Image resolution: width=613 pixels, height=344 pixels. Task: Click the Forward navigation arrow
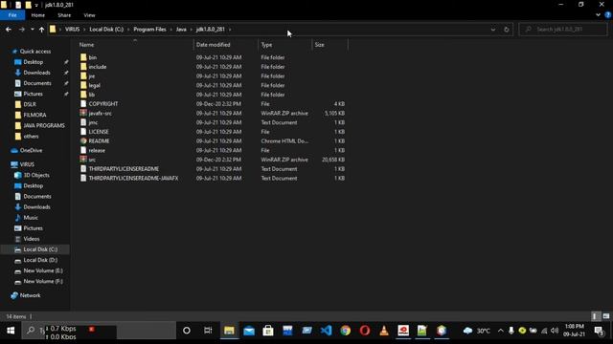tap(21, 30)
